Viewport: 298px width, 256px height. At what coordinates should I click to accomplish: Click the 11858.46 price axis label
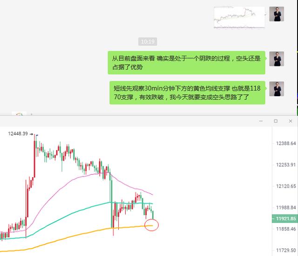pyautogui.click(x=286, y=229)
